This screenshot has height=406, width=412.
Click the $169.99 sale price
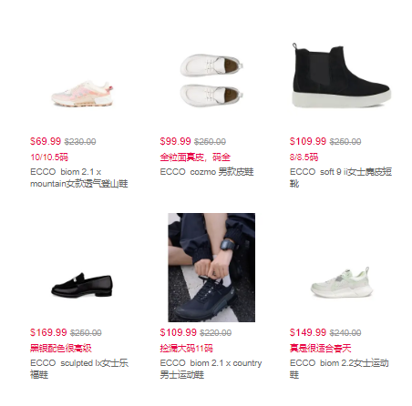48,332
